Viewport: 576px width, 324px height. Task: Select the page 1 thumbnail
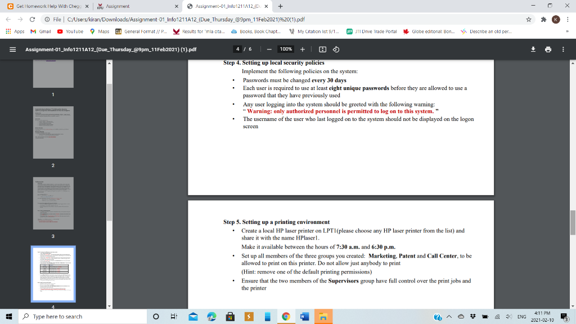53,74
